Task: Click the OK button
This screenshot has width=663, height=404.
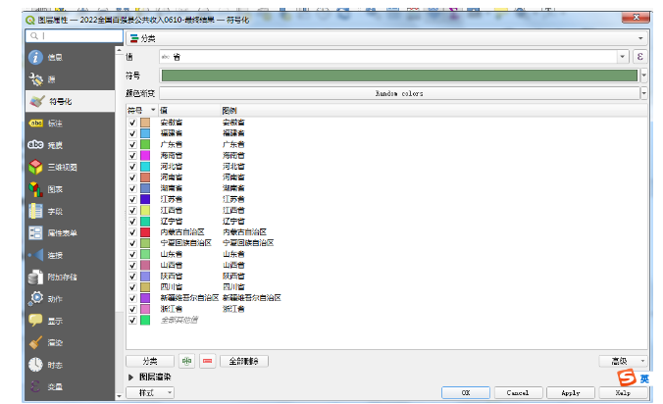Action: pyautogui.click(x=466, y=392)
